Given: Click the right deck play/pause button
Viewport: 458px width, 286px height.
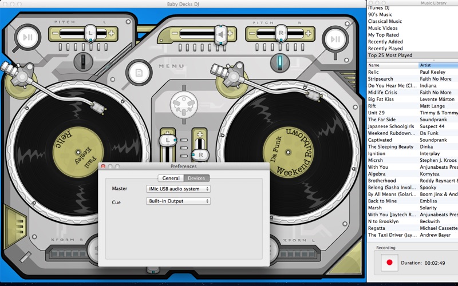Looking at the screenshot, I should (x=335, y=39).
